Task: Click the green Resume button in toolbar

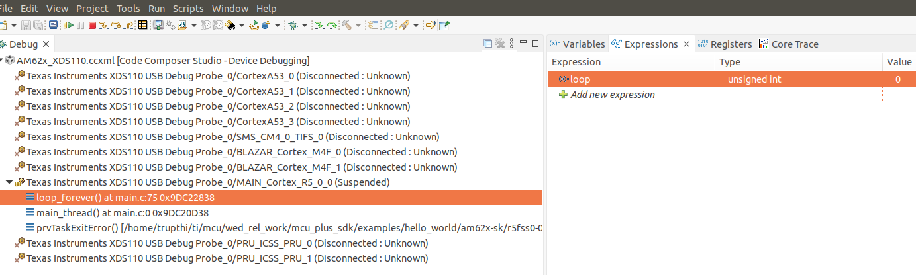Action: point(68,25)
